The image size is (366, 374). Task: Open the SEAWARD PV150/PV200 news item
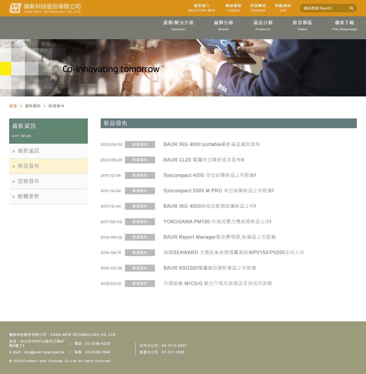(234, 253)
